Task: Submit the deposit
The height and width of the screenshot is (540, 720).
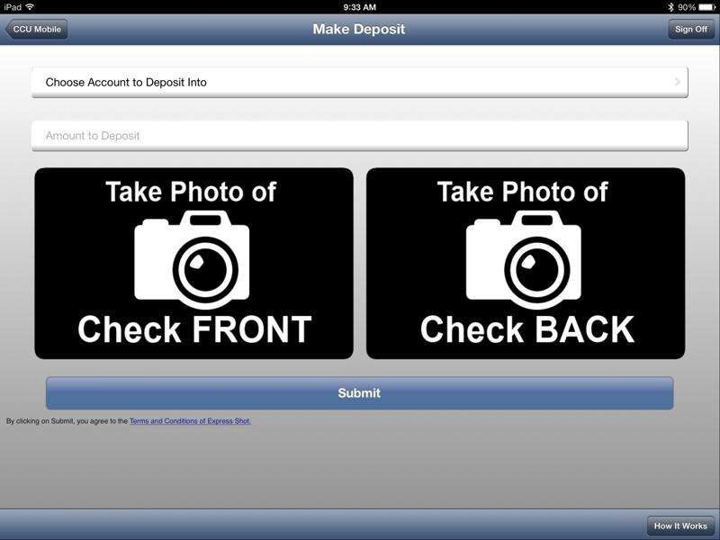Action: (359, 393)
